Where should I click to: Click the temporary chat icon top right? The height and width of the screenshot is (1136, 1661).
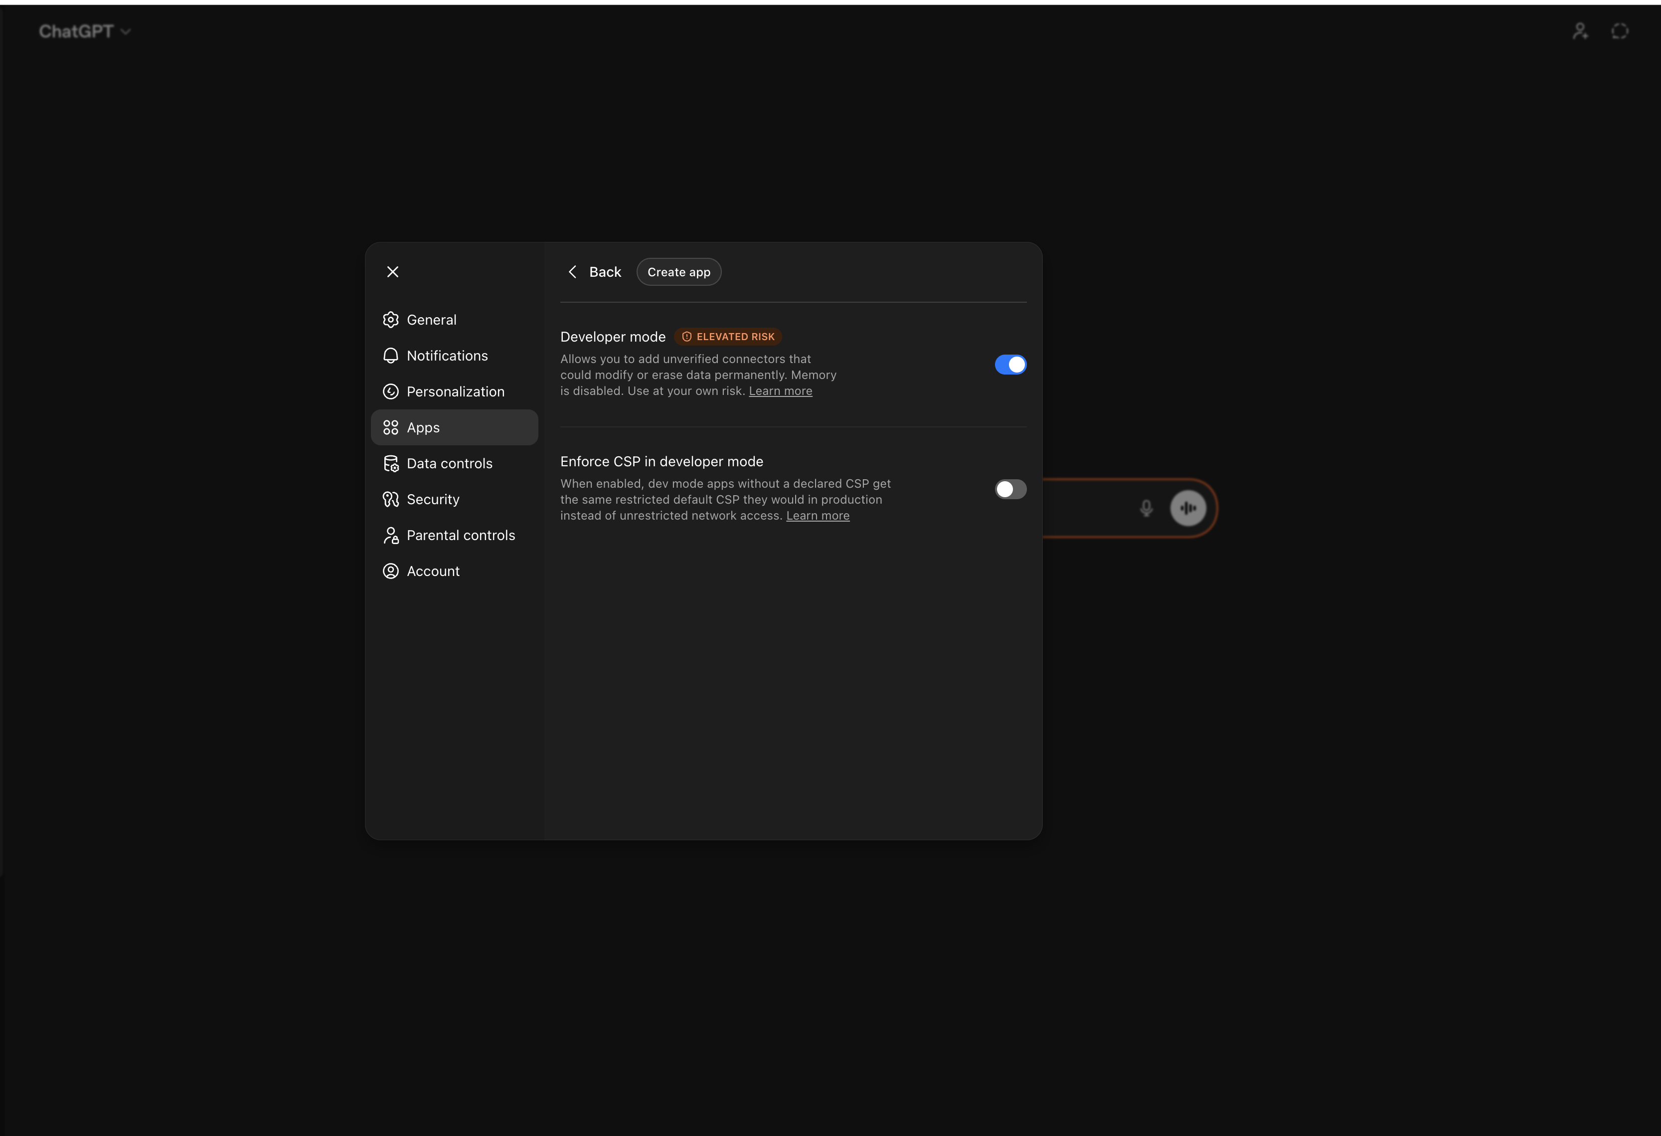pos(1620,31)
